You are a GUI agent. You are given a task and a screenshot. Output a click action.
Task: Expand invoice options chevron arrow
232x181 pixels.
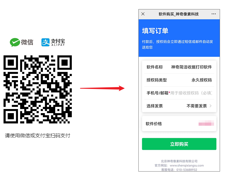tap(211, 106)
